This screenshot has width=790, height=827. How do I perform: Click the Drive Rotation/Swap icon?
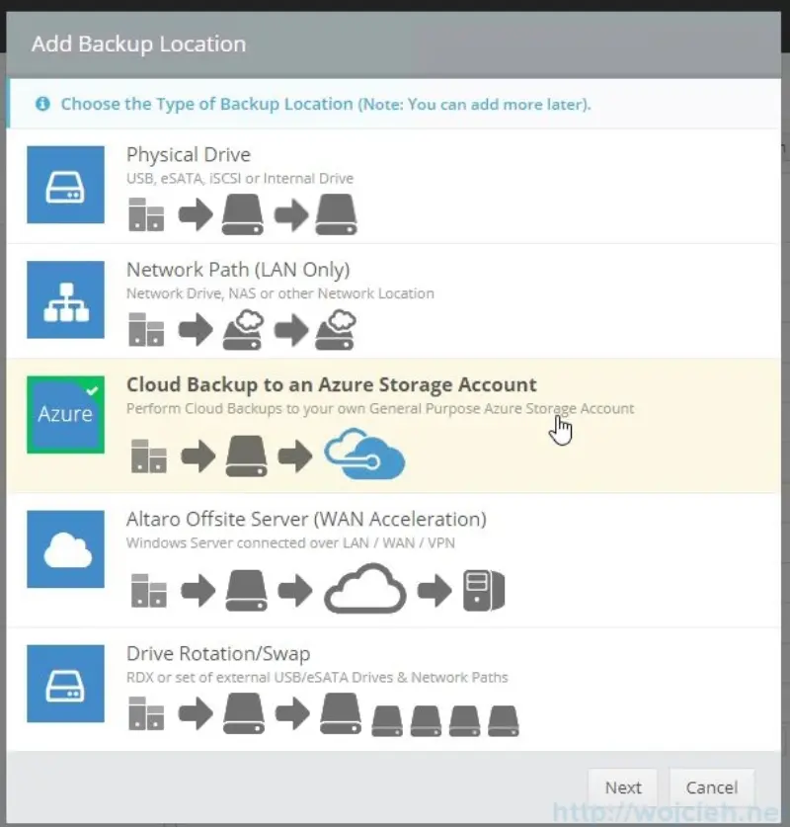pos(65,684)
